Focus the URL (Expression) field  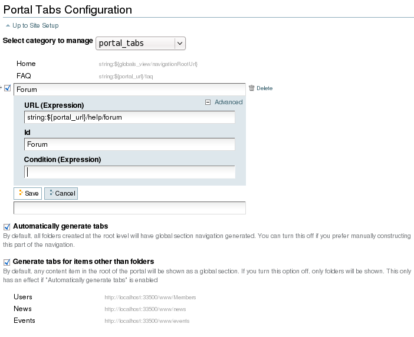click(x=129, y=117)
